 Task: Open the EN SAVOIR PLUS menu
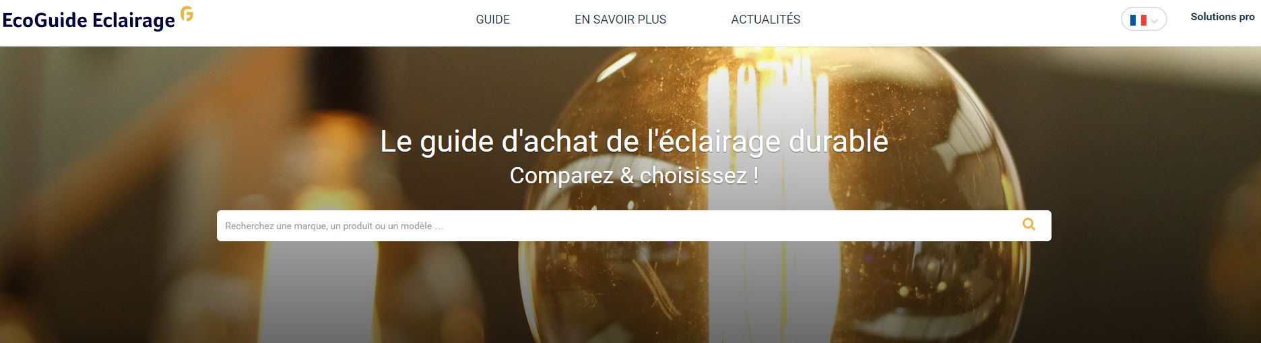[620, 20]
